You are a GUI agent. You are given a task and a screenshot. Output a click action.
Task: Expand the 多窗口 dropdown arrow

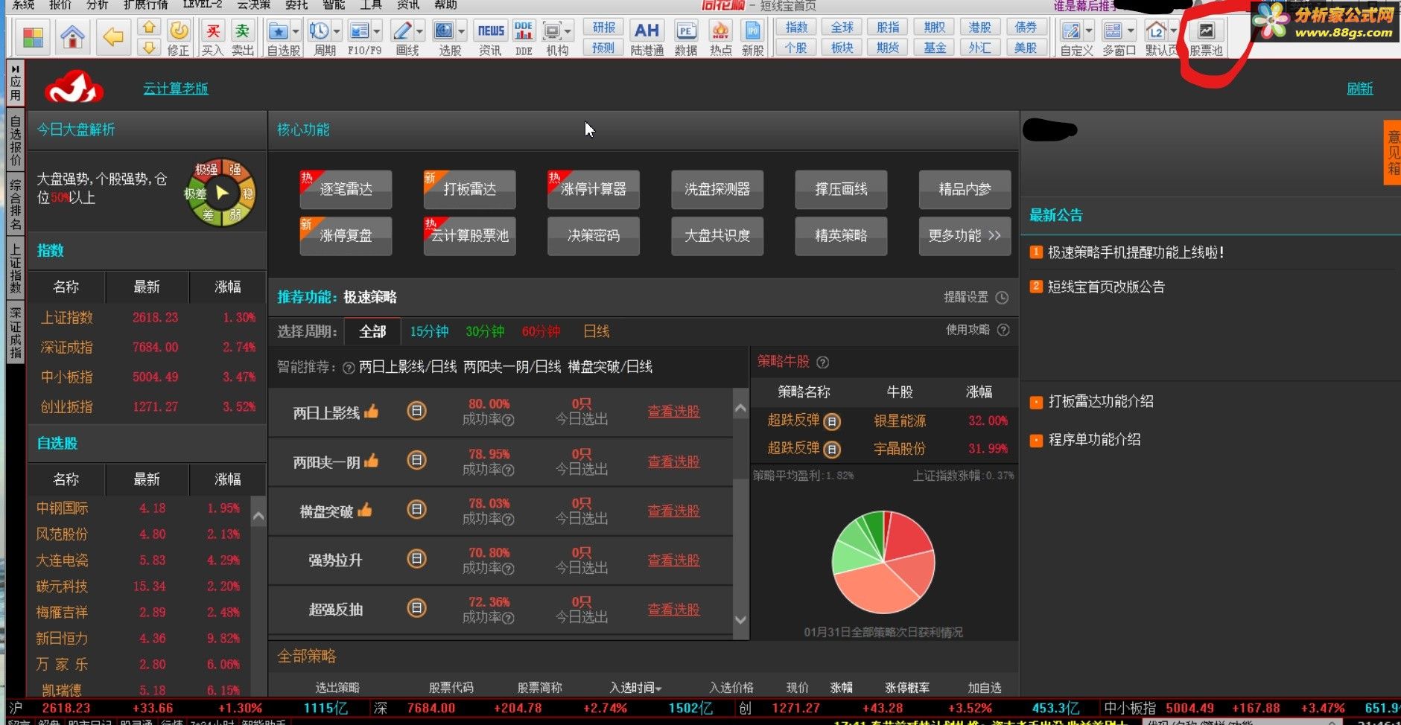pos(1131,31)
